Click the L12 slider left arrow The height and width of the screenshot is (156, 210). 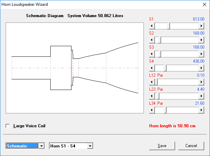pyautogui.click(x=152, y=82)
